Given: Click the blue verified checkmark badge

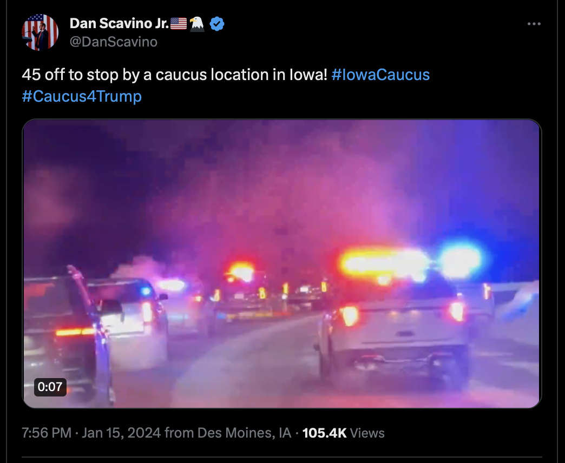Looking at the screenshot, I should (x=217, y=24).
